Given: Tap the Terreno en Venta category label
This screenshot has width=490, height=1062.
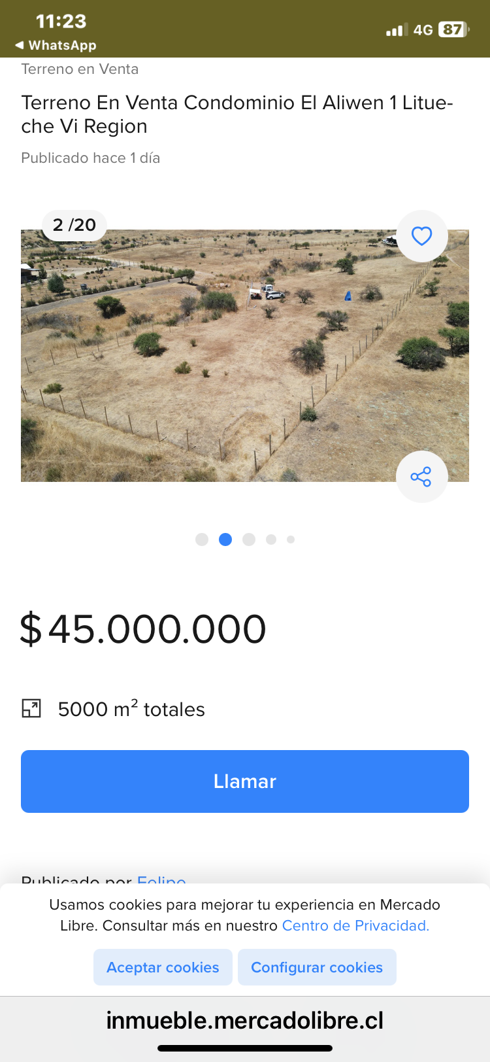Looking at the screenshot, I should [x=80, y=69].
